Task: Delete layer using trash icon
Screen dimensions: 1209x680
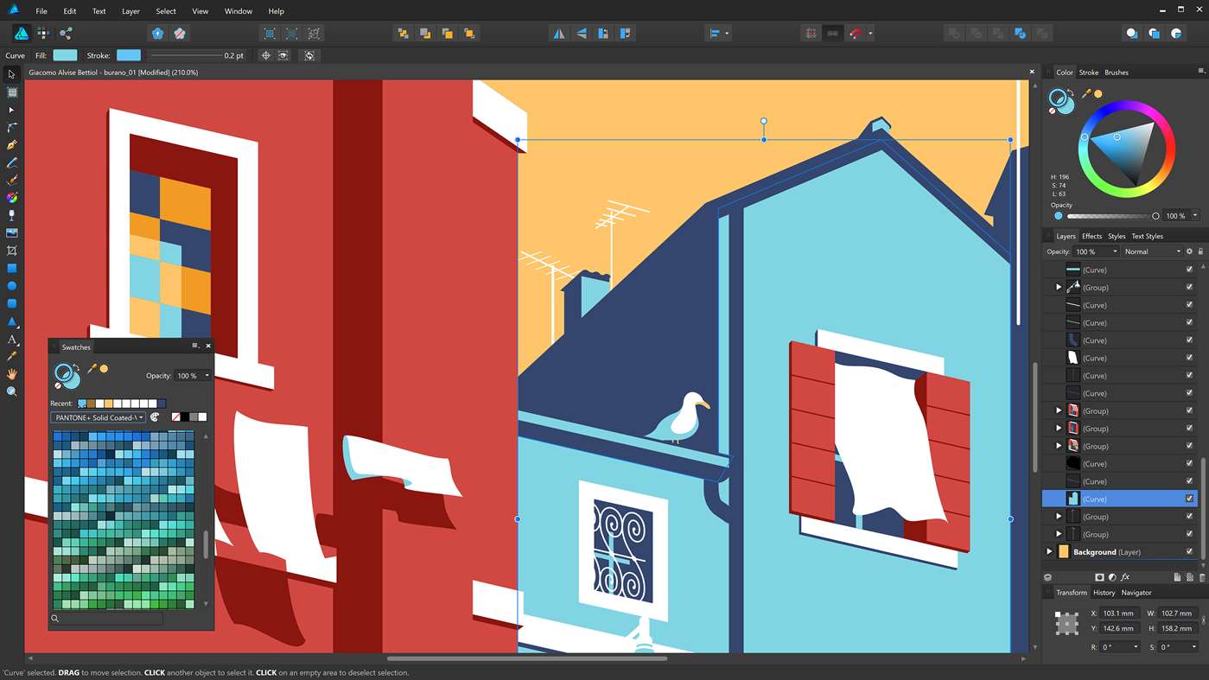Action: [1203, 577]
